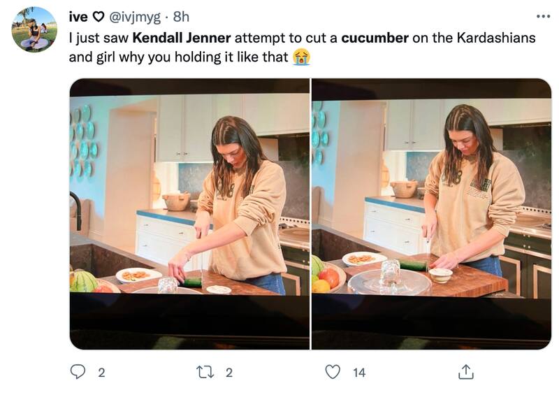Click the reply count number 2
The width and height of the screenshot is (559, 409).
click(x=101, y=373)
